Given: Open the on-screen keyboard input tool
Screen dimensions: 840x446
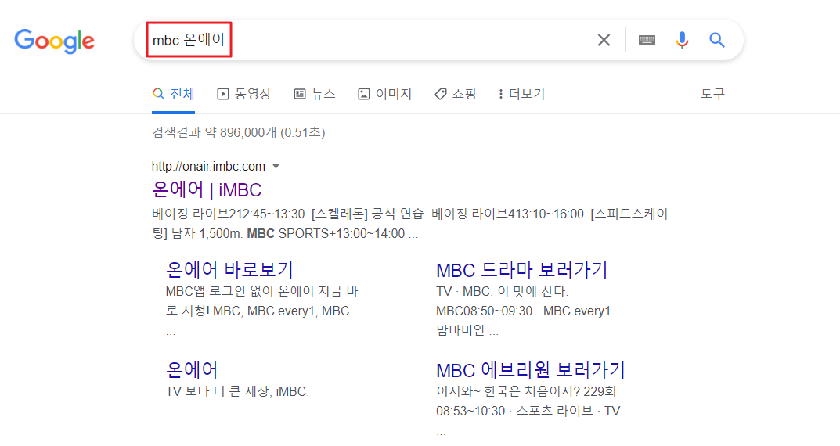Looking at the screenshot, I should 647,40.
